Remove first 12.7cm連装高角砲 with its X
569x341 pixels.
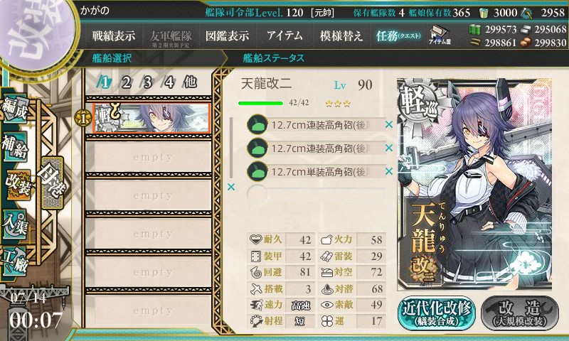pyautogui.click(x=388, y=124)
